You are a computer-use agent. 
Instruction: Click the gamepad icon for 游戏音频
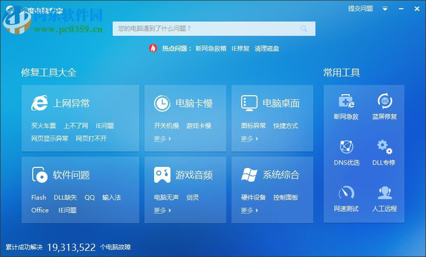tap(162, 175)
